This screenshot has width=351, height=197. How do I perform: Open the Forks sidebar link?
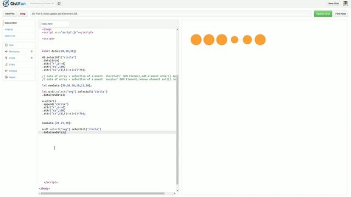click(12, 58)
